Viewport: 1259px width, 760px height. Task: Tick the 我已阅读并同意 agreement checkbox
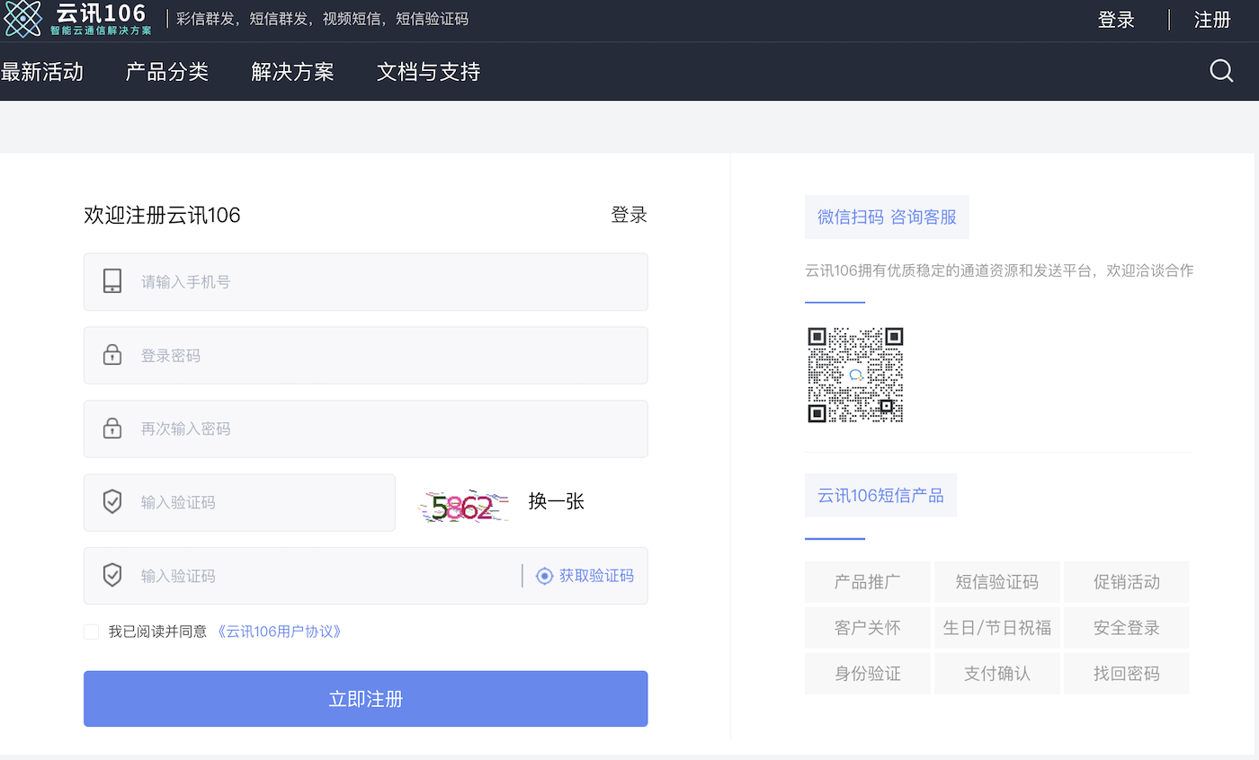pos(92,632)
